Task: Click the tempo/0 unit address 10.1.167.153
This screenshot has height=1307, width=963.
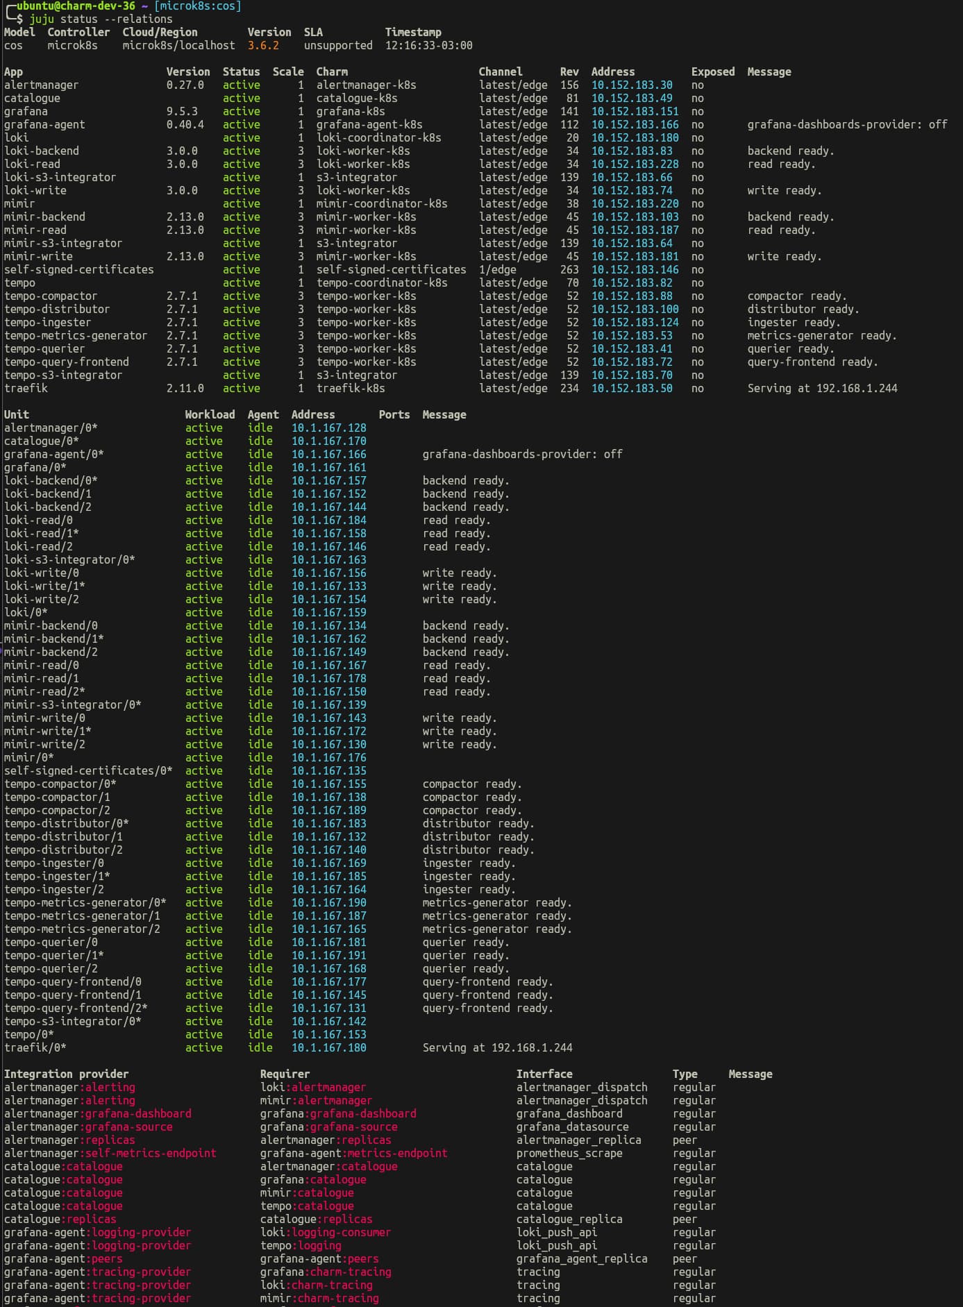Action: 328,1035
